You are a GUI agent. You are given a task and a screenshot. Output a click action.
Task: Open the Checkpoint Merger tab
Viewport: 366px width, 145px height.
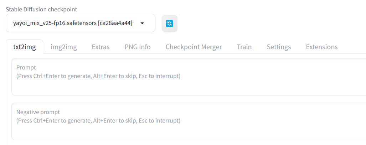point(194,47)
